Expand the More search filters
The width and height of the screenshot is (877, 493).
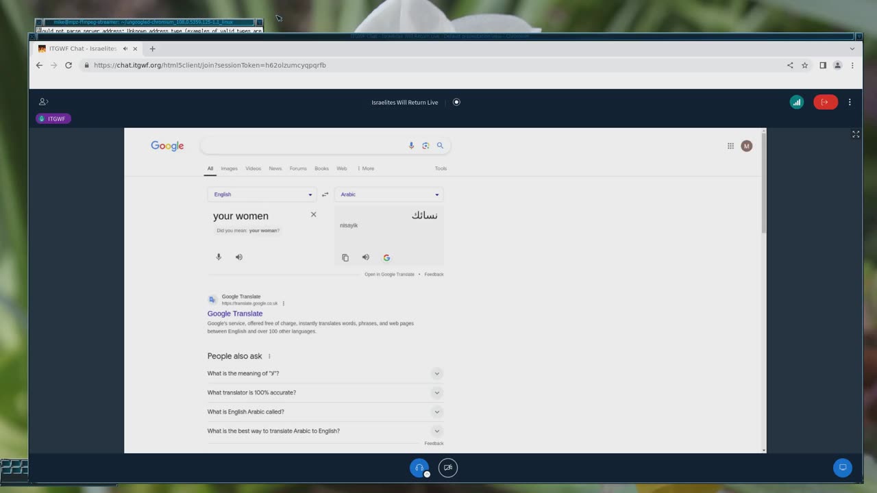pyautogui.click(x=365, y=168)
